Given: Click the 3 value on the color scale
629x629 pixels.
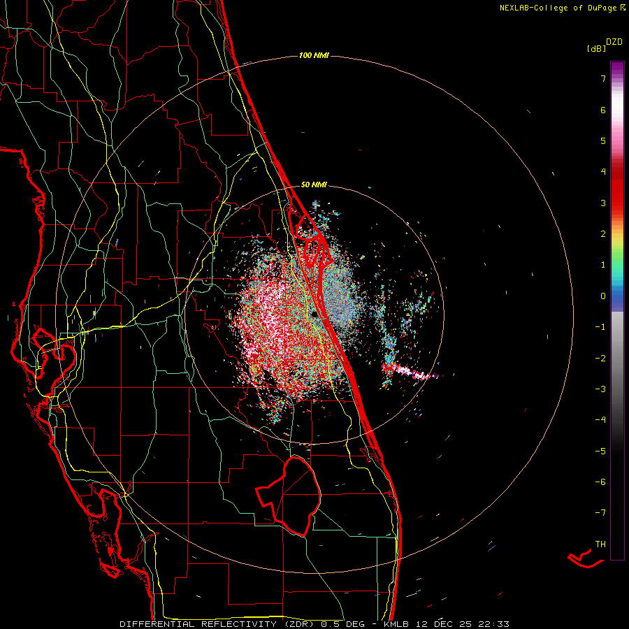Looking at the screenshot, I should tap(603, 203).
